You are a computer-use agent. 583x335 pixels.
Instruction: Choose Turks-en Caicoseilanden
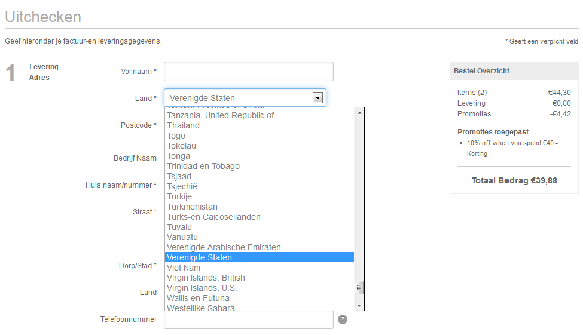259,217
